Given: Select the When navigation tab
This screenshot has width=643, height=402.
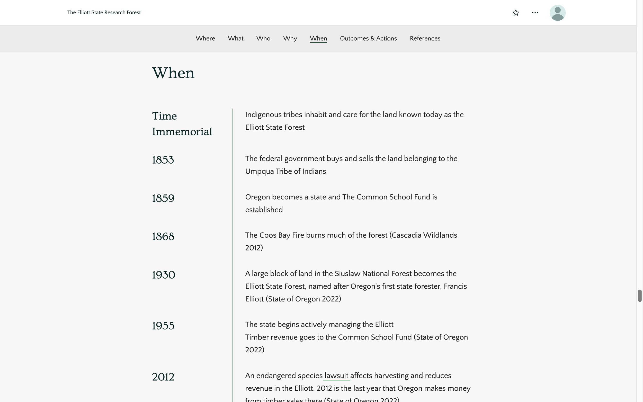Looking at the screenshot, I should coord(318,39).
